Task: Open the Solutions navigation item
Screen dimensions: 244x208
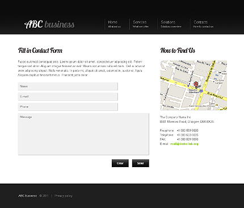Action: (x=171, y=24)
